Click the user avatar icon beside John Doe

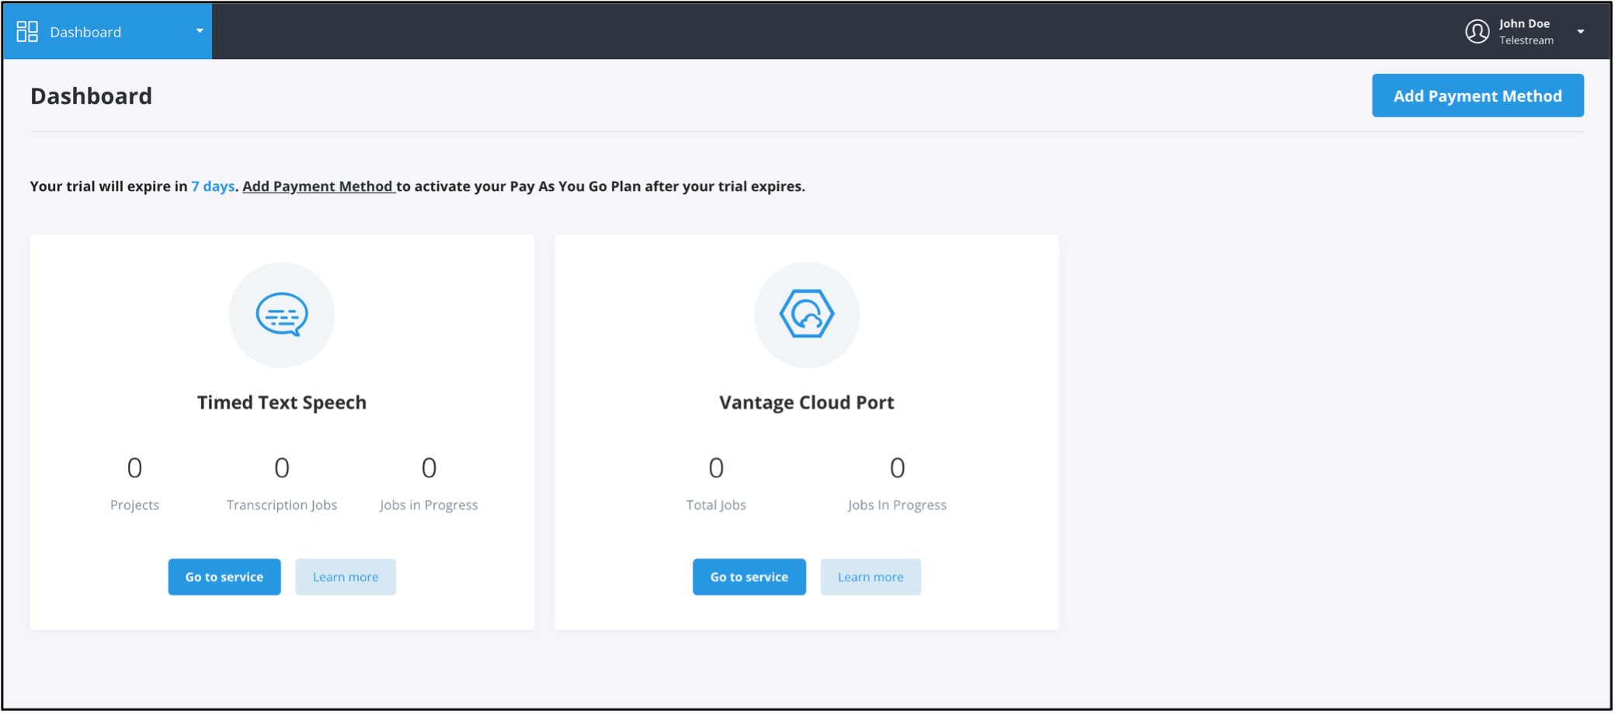[x=1477, y=32]
